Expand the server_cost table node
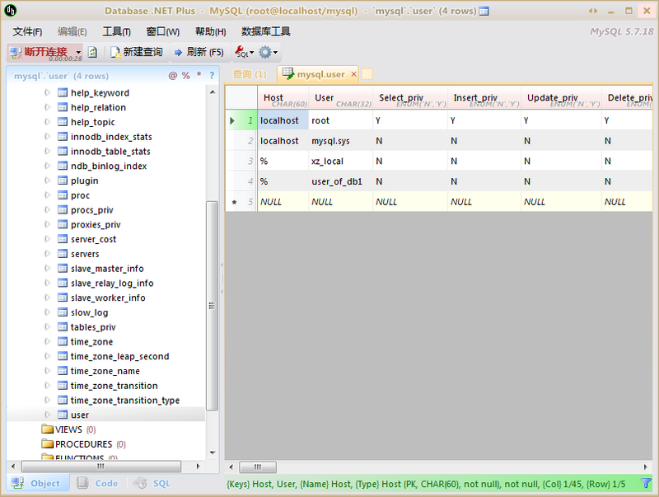 48,239
